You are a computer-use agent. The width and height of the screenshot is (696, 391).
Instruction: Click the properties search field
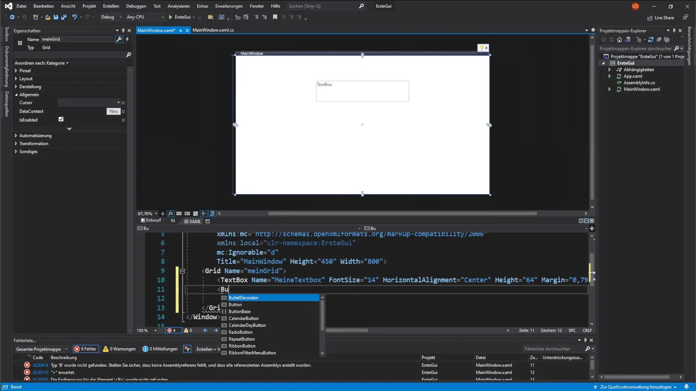(x=72, y=55)
